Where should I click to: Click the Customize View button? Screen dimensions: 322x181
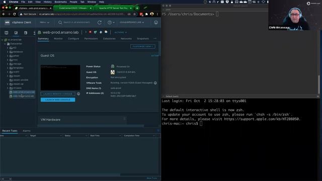[x=143, y=47]
